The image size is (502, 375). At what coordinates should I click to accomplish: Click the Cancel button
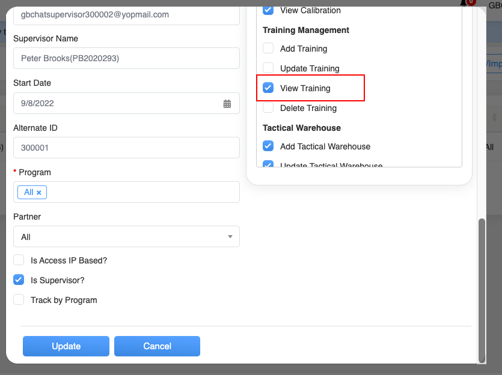[157, 346]
